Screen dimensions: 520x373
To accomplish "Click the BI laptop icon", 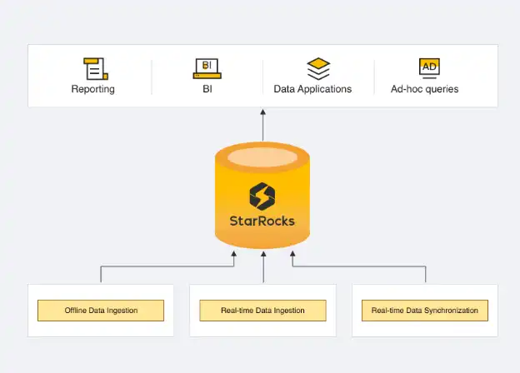I will click(x=207, y=68).
